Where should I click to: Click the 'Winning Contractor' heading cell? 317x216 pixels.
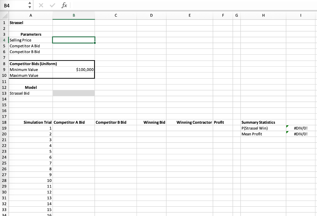tap(190, 122)
